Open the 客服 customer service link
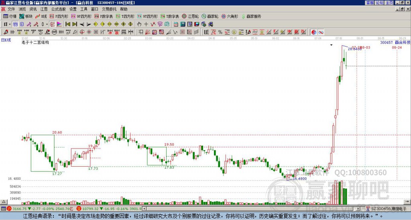 370,3
